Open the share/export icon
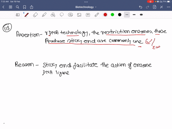The height and width of the screenshot is (129, 172). click(32, 7)
